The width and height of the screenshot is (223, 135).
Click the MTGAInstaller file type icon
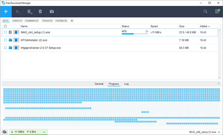point(16,40)
